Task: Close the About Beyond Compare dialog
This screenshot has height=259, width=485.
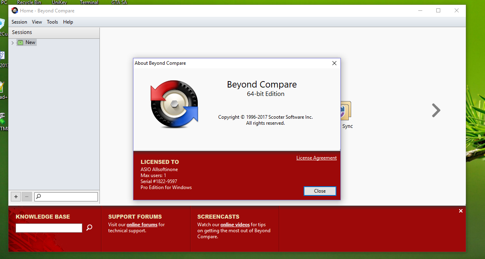Action: point(320,191)
